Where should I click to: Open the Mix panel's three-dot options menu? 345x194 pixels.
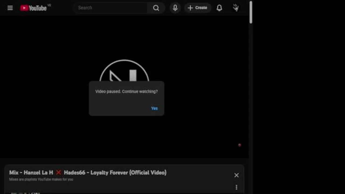click(236, 187)
